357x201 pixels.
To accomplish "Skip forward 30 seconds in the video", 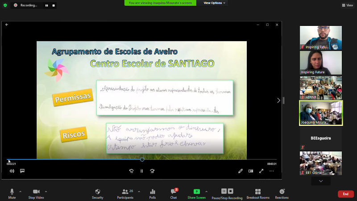I will click(x=152, y=171).
